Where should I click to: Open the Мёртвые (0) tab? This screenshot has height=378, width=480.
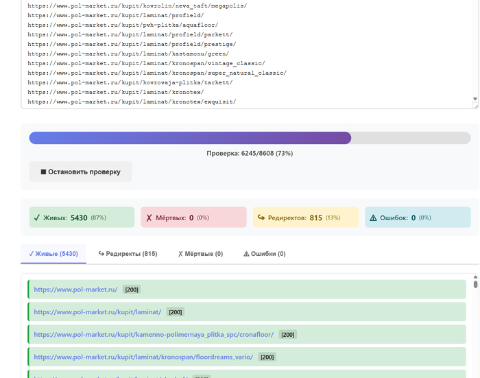(200, 254)
